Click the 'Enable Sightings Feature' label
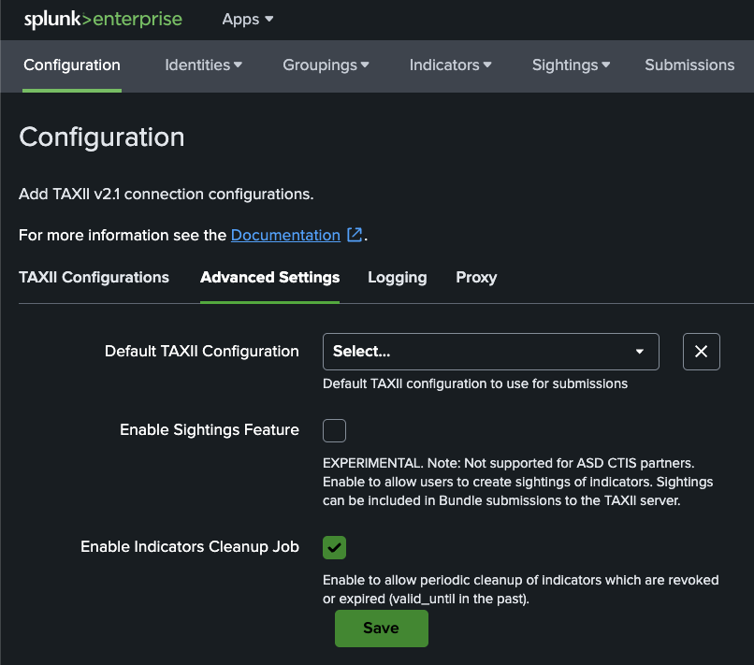754x665 pixels. pyautogui.click(x=210, y=430)
